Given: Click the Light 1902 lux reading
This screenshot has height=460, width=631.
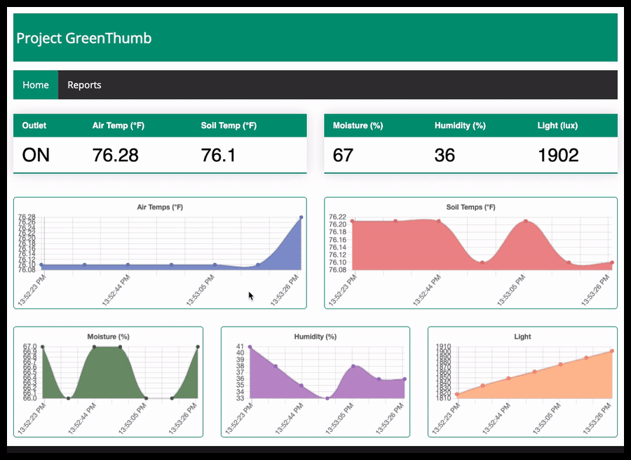Looking at the screenshot, I should [x=558, y=155].
